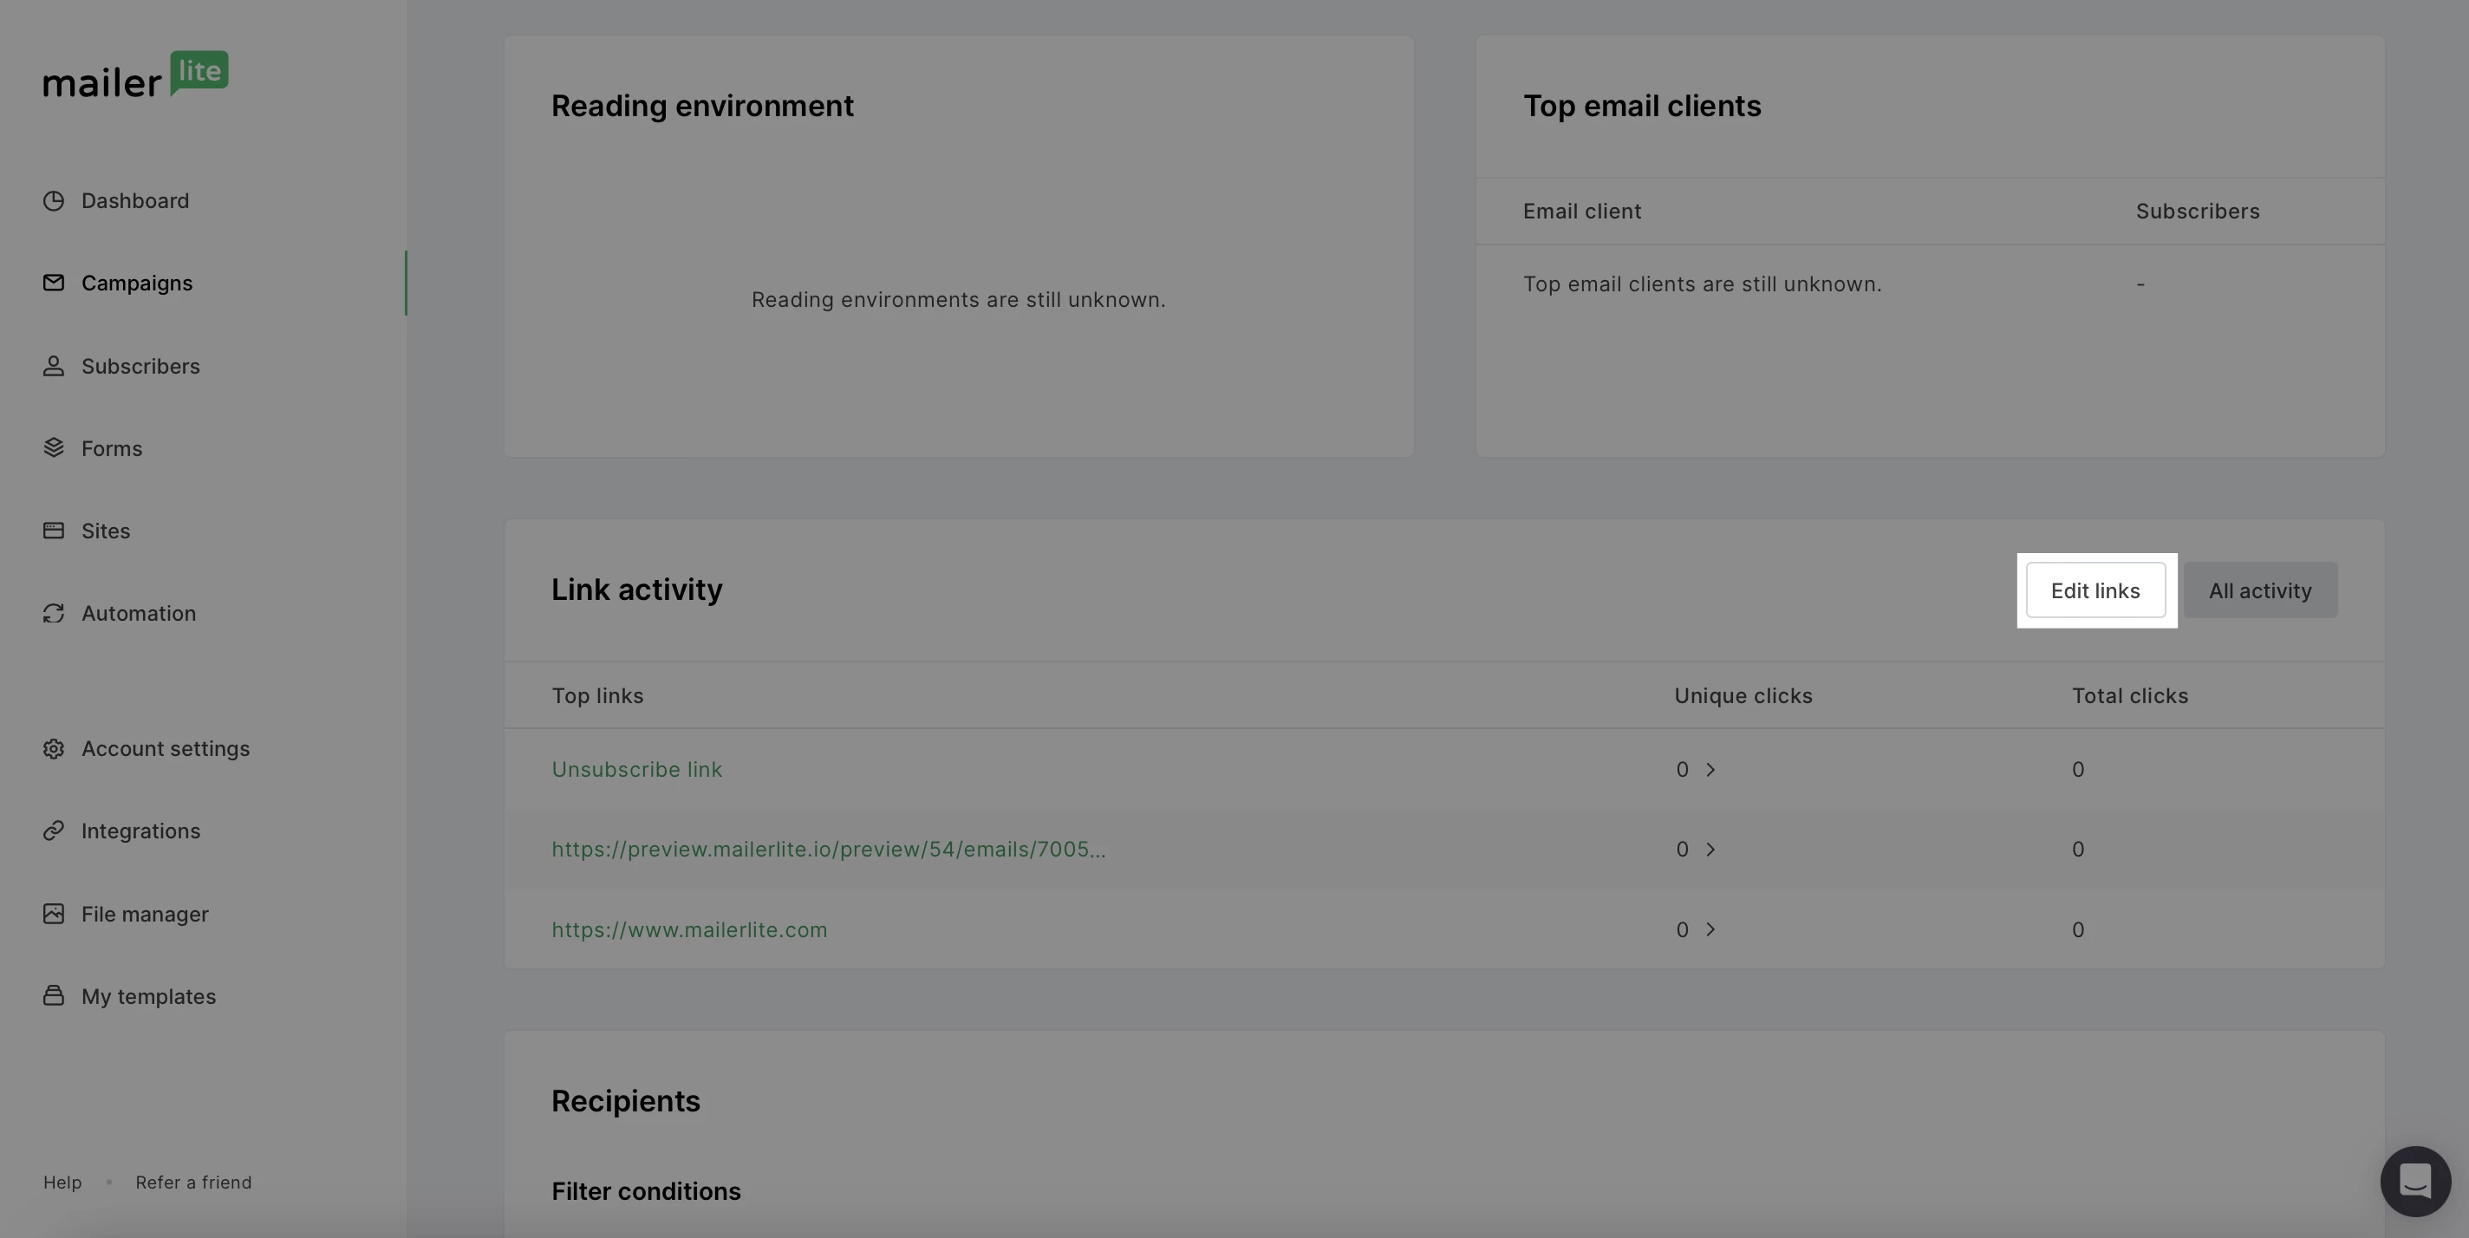
Task: Click the Automation refresh arrows icon
Action: tap(54, 613)
